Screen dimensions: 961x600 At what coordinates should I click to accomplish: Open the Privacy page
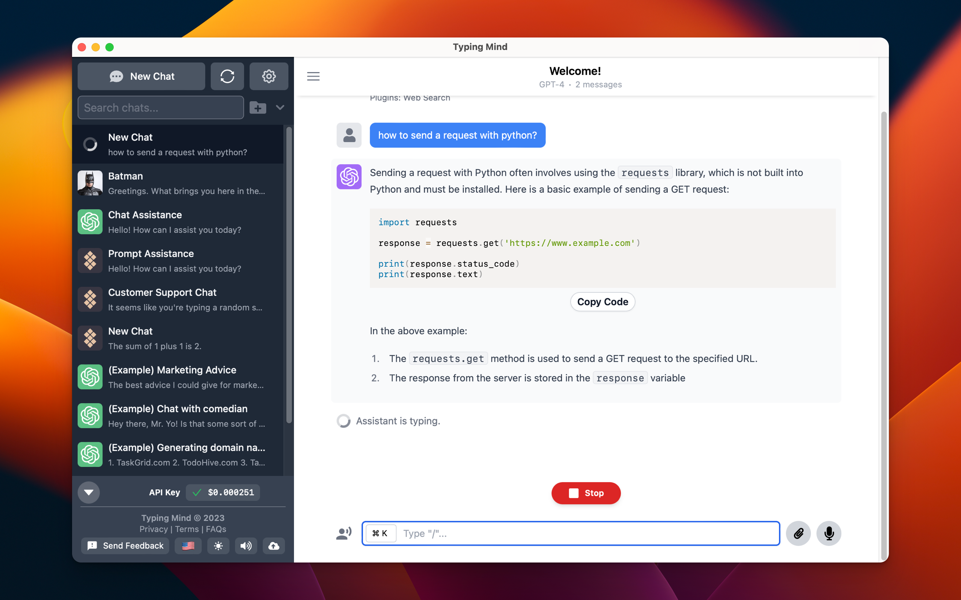[x=153, y=529]
